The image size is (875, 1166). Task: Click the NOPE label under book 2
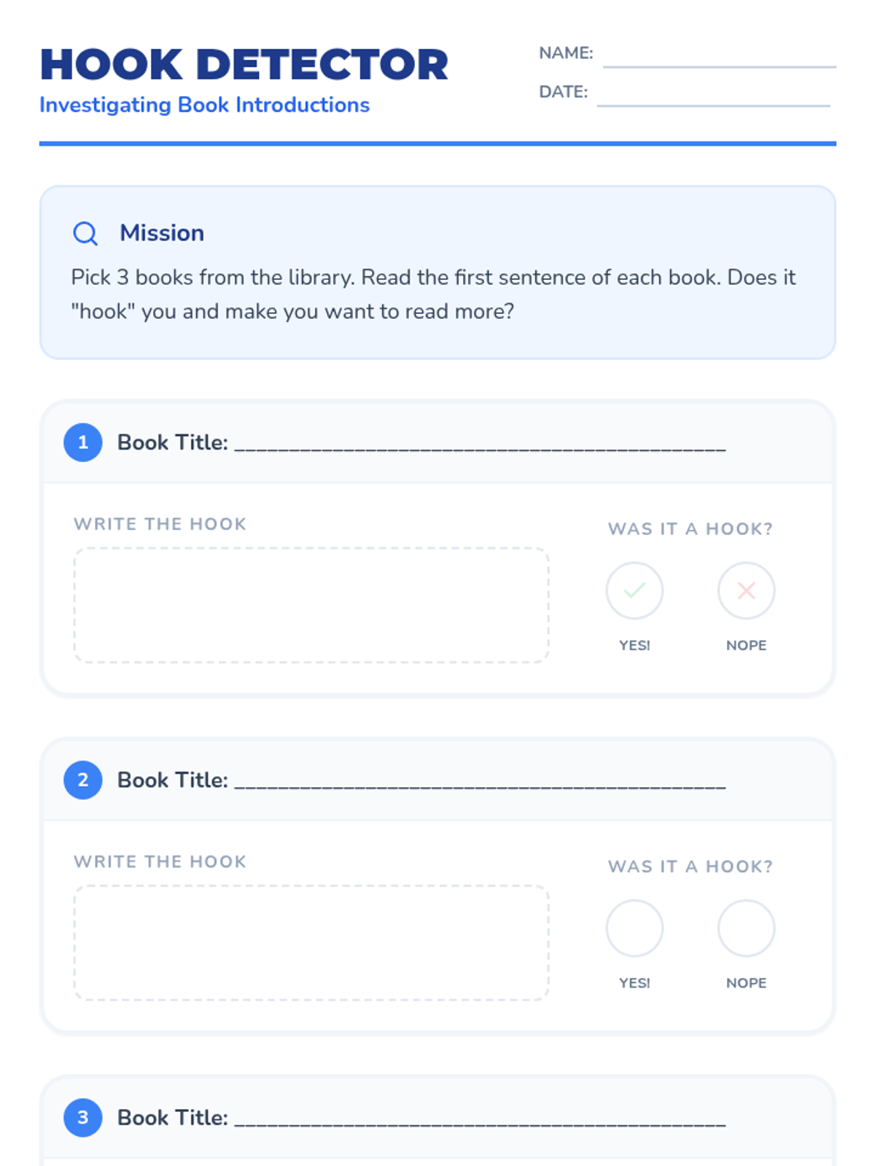coord(746,983)
